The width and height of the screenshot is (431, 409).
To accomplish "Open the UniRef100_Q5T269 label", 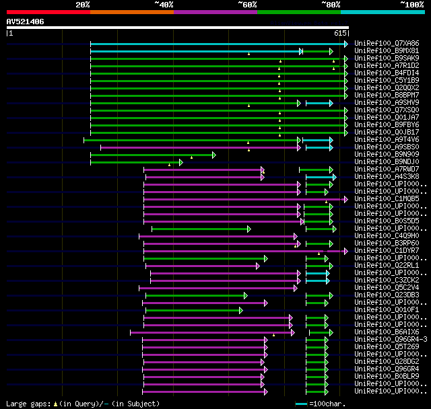I will (387, 347).
